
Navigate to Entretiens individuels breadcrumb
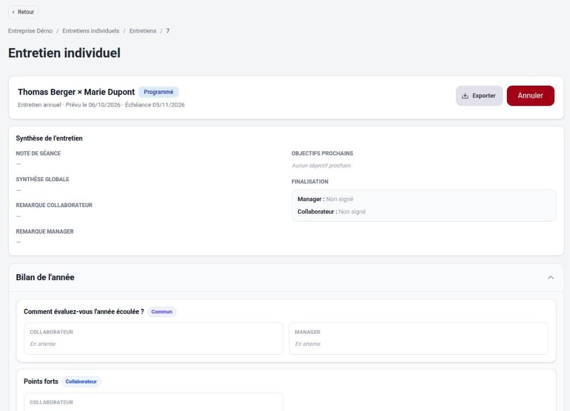[91, 31]
